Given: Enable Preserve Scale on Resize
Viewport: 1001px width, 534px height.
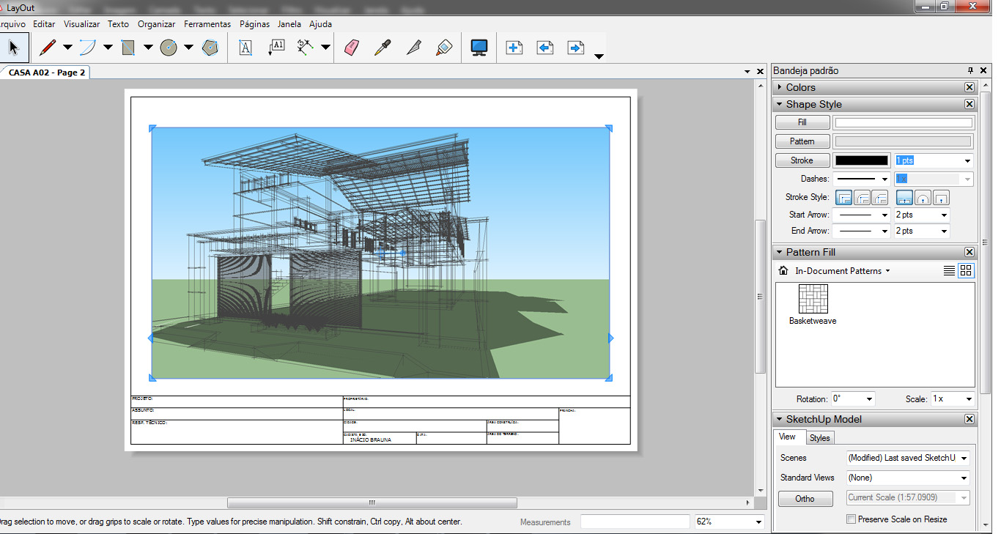Looking at the screenshot, I should [x=851, y=519].
